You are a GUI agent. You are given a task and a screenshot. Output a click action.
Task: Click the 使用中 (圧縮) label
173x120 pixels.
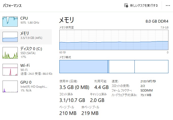point(68,81)
